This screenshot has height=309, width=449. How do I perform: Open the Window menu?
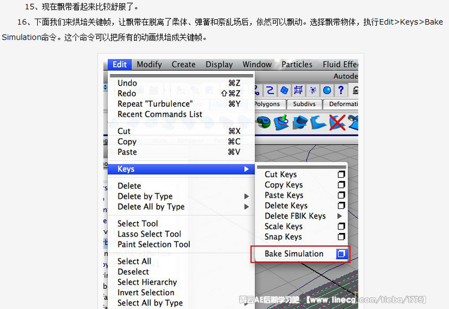[257, 65]
